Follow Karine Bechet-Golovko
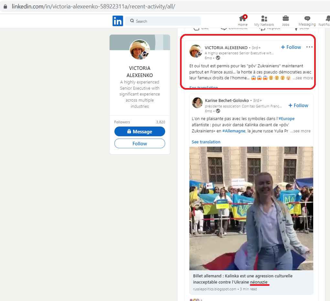330x301 pixels. click(298, 106)
